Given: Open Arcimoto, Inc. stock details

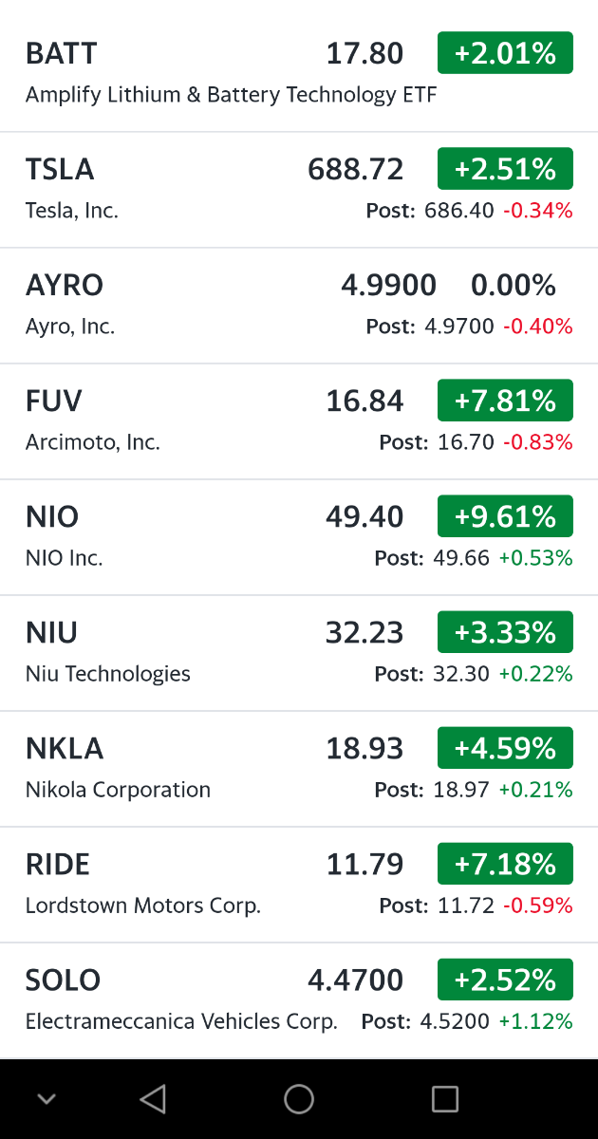Looking at the screenshot, I should click(93, 442).
